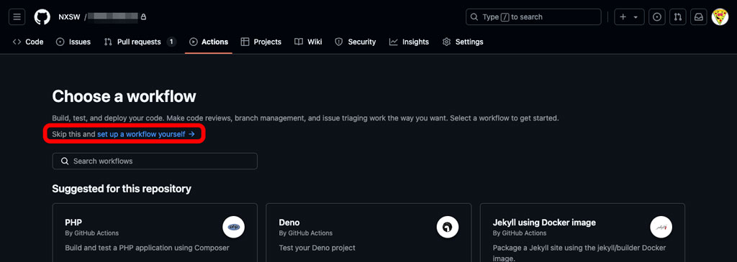Switch to the Code tab
Image resolution: width=737 pixels, height=262 pixels.
[x=28, y=42]
